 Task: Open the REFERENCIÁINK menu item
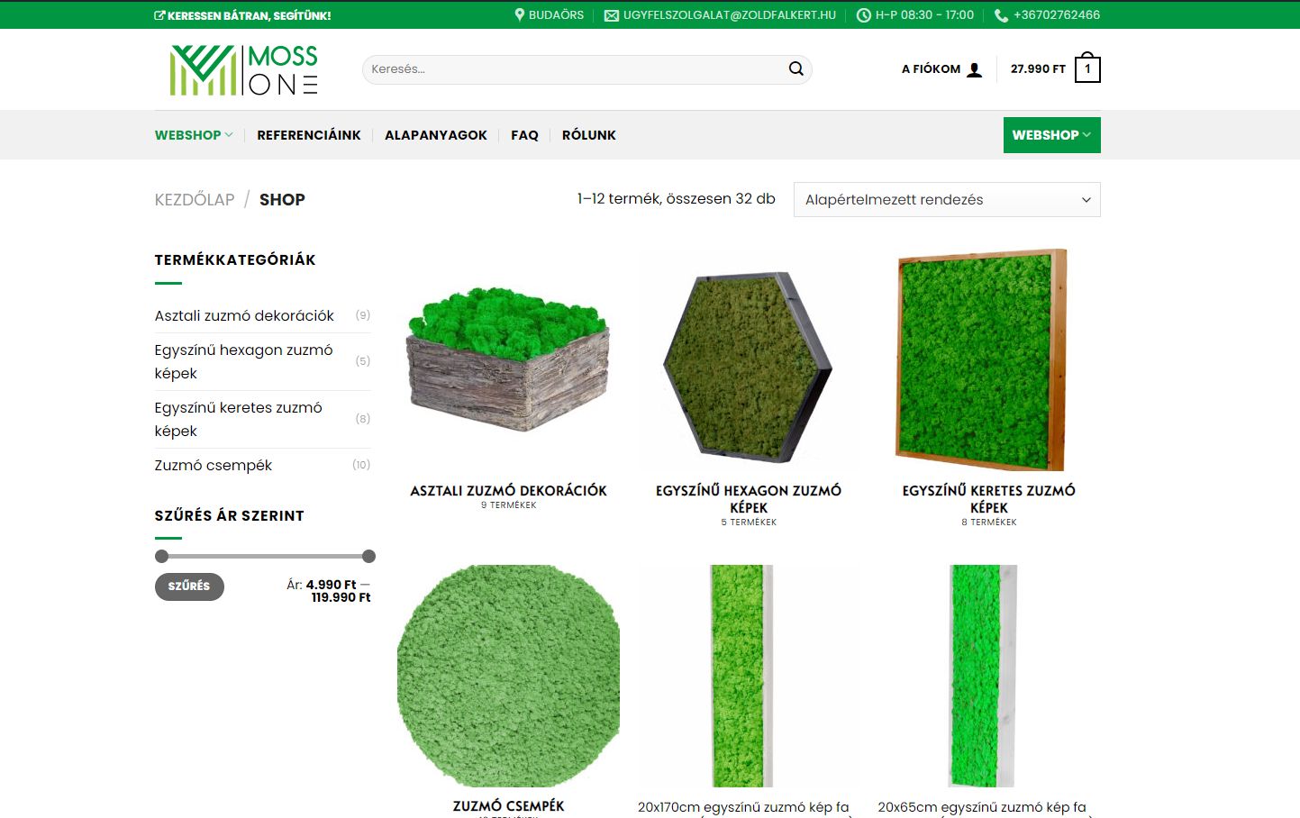point(308,135)
